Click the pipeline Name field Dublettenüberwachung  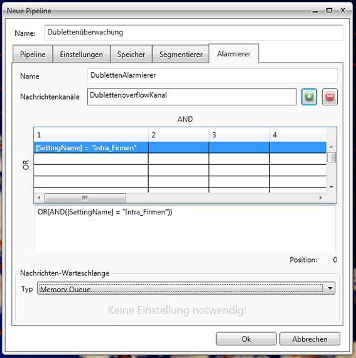click(x=193, y=33)
